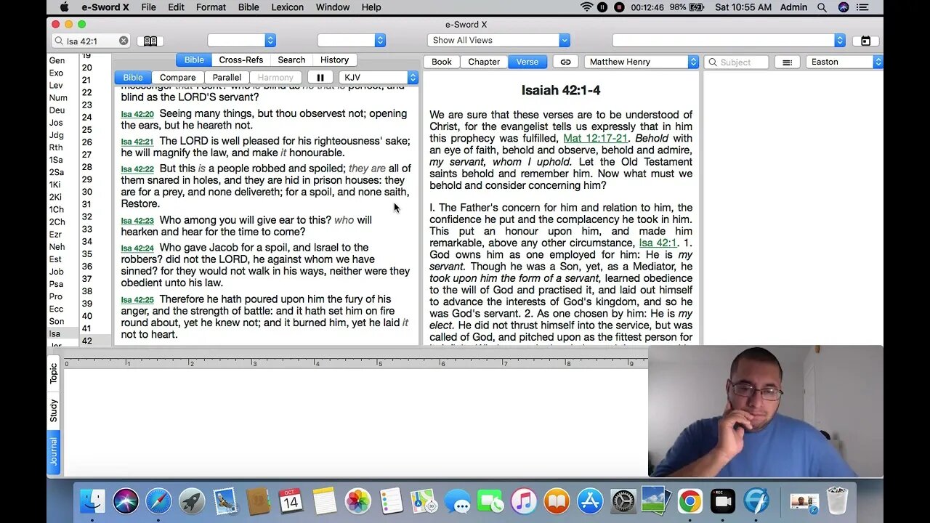Open Photos app in the Dock

[x=357, y=501]
